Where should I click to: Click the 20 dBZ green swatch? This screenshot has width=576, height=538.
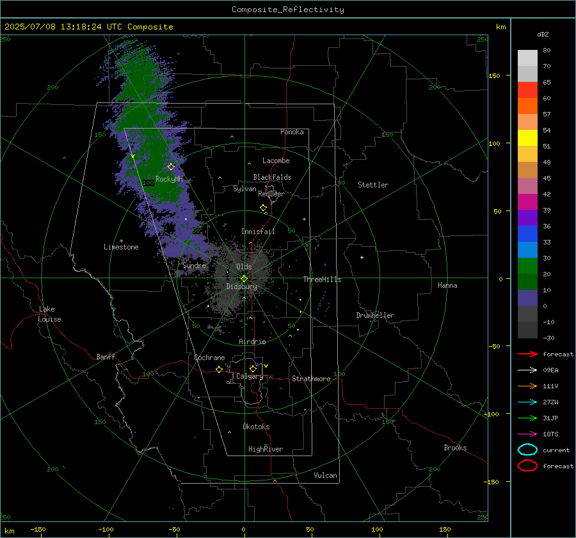pyautogui.click(x=527, y=266)
